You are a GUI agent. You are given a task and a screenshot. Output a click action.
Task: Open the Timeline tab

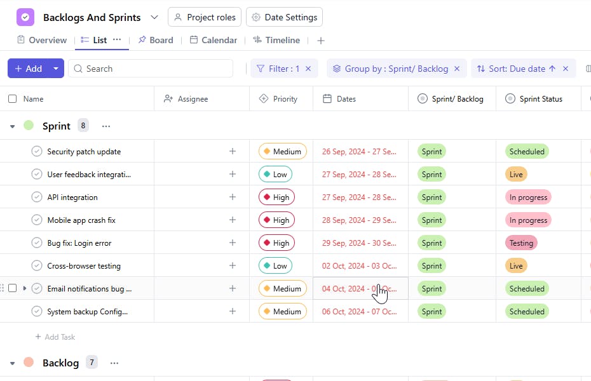pos(276,40)
